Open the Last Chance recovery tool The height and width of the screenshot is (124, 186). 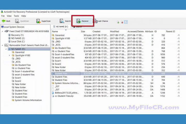point(101,21)
